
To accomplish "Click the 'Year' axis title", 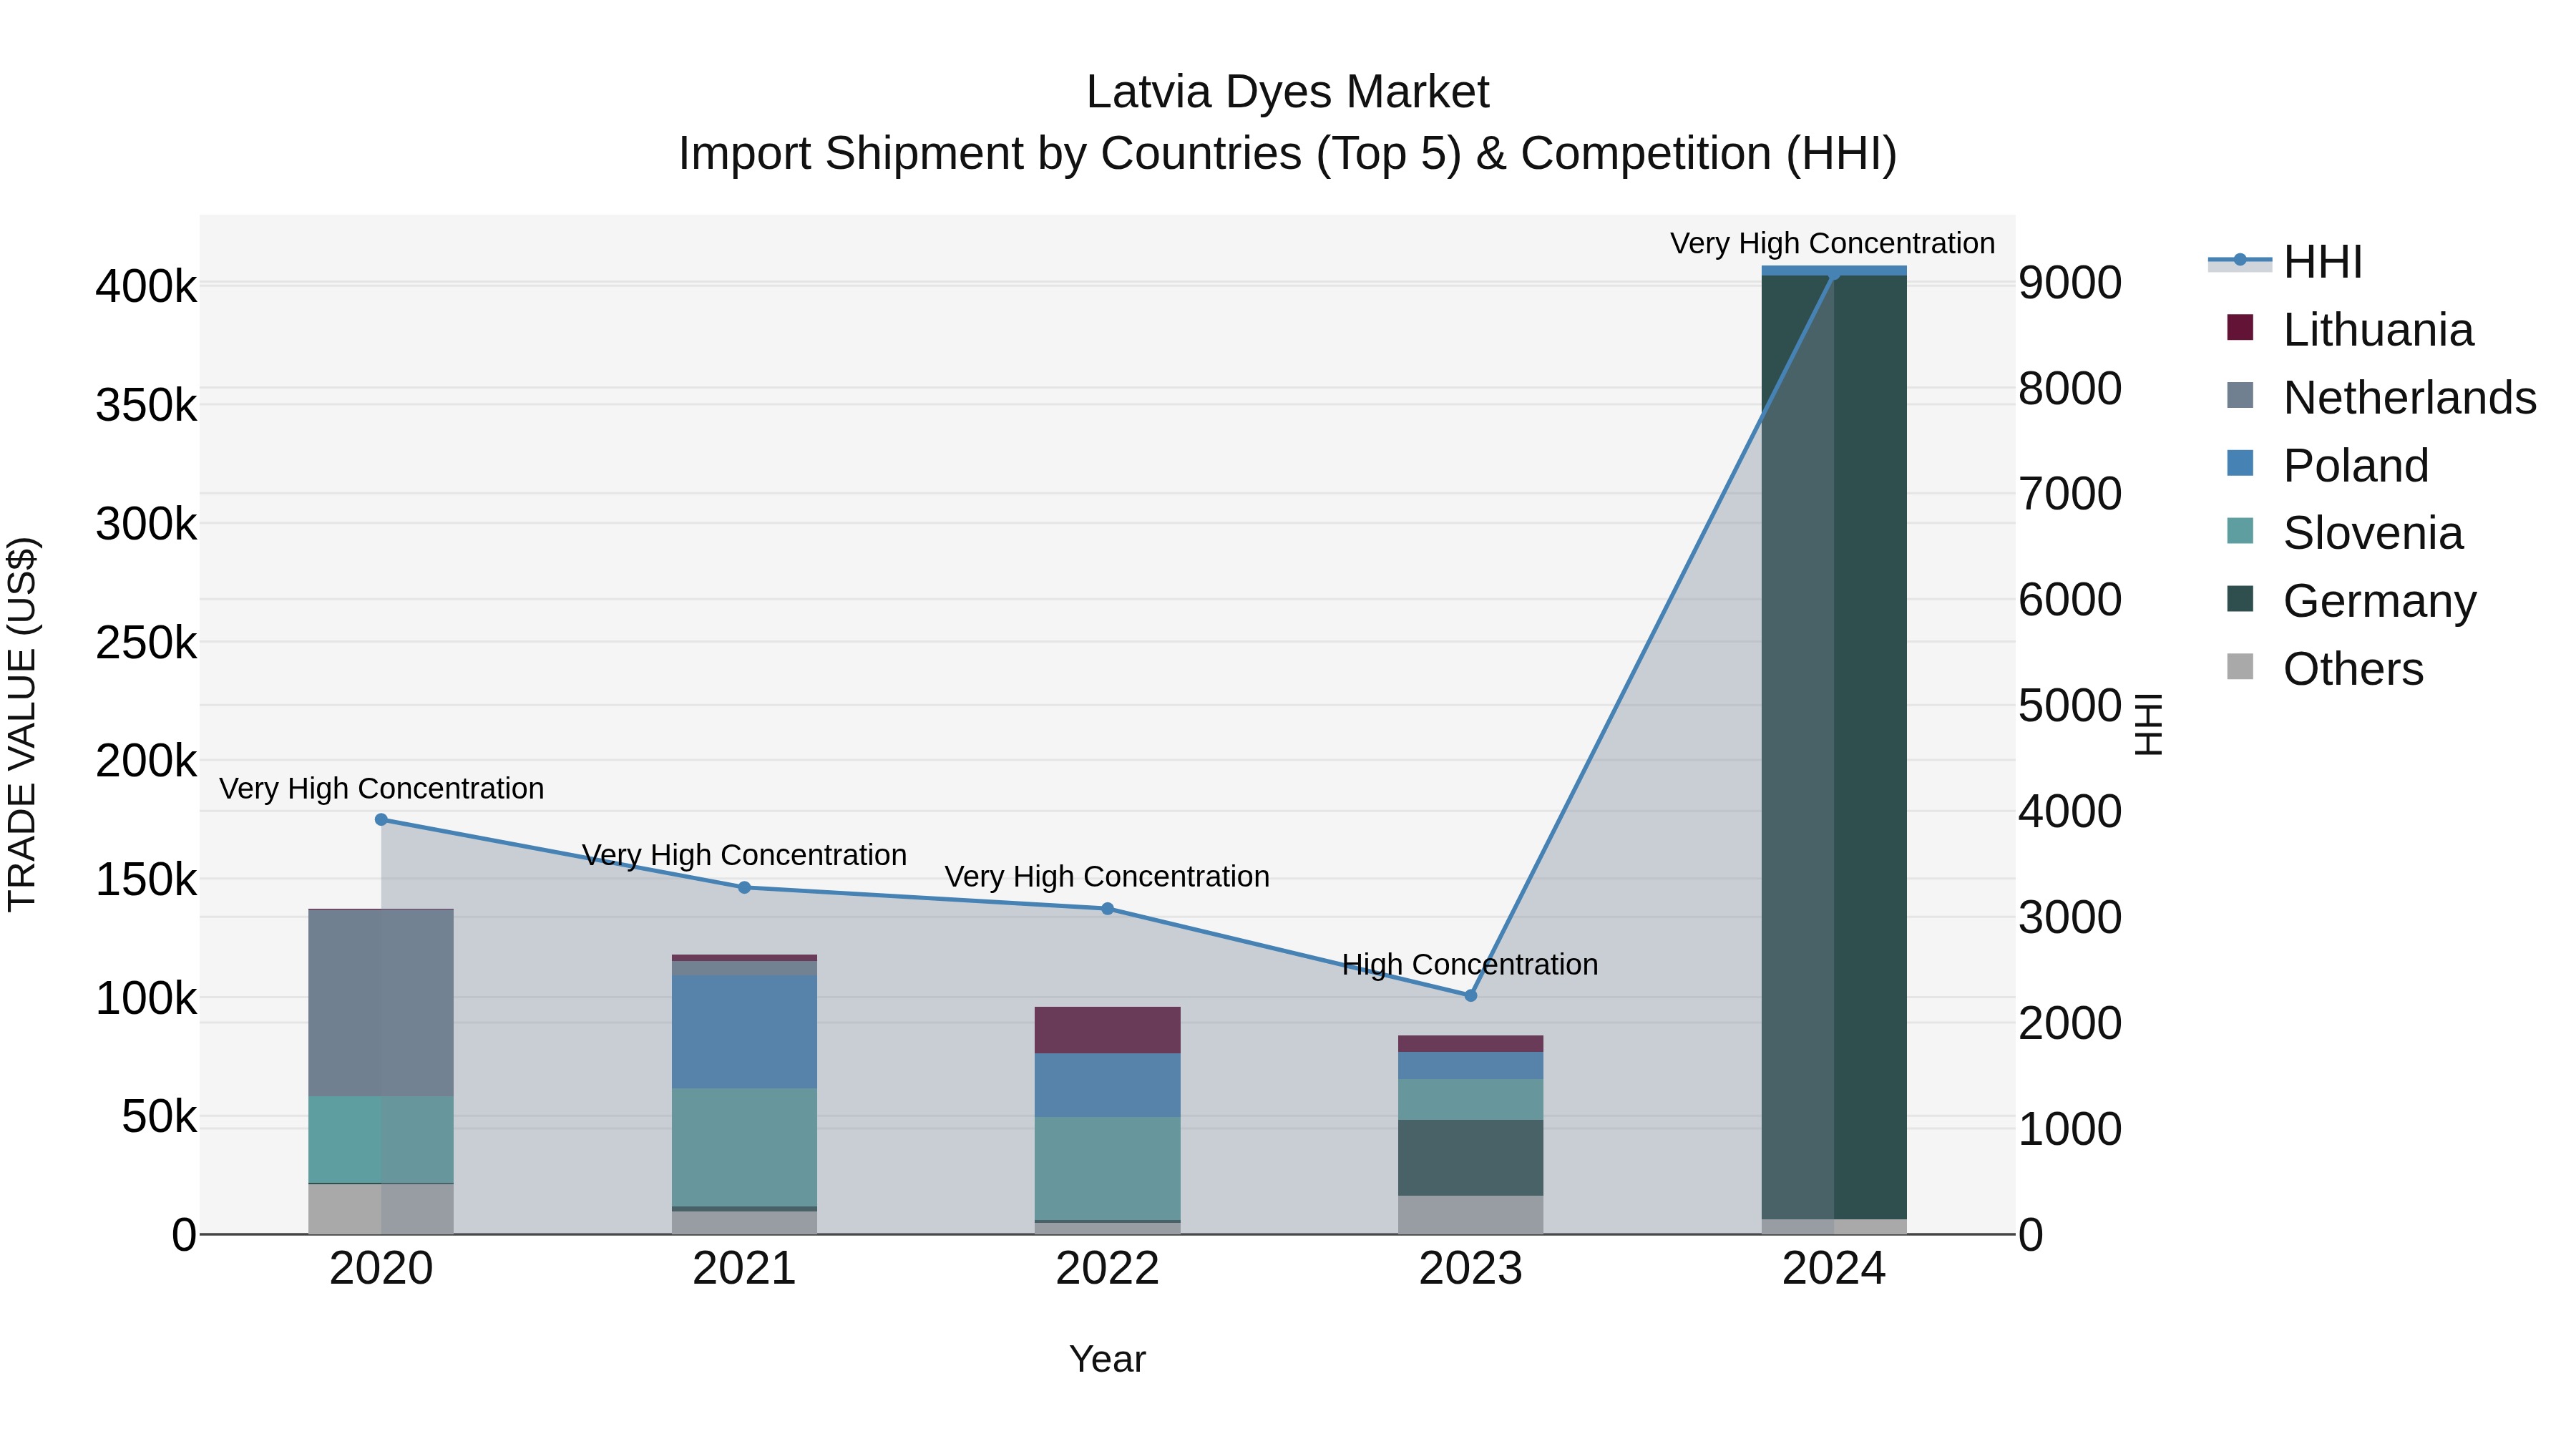I will pyautogui.click(x=1107, y=1360).
